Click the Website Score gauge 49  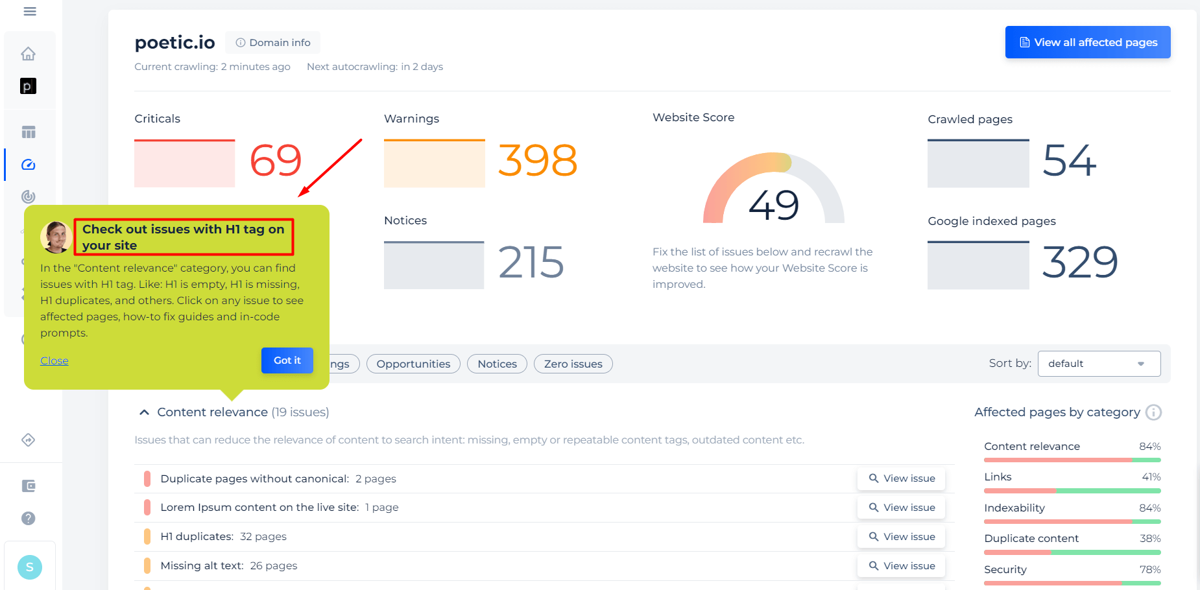click(x=774, y=188)
